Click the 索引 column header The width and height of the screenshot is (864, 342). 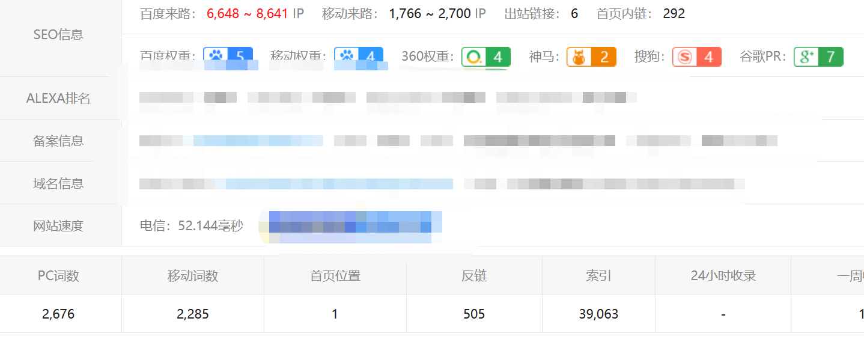[x=599, y=276]
